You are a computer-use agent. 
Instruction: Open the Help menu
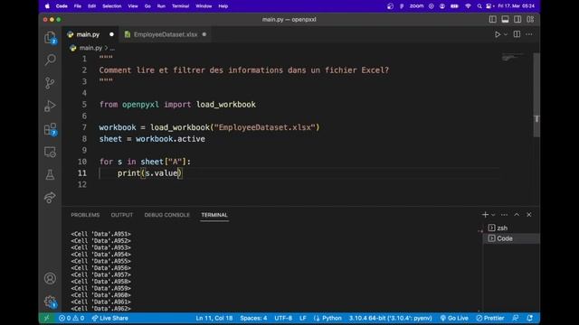point(223,6)
